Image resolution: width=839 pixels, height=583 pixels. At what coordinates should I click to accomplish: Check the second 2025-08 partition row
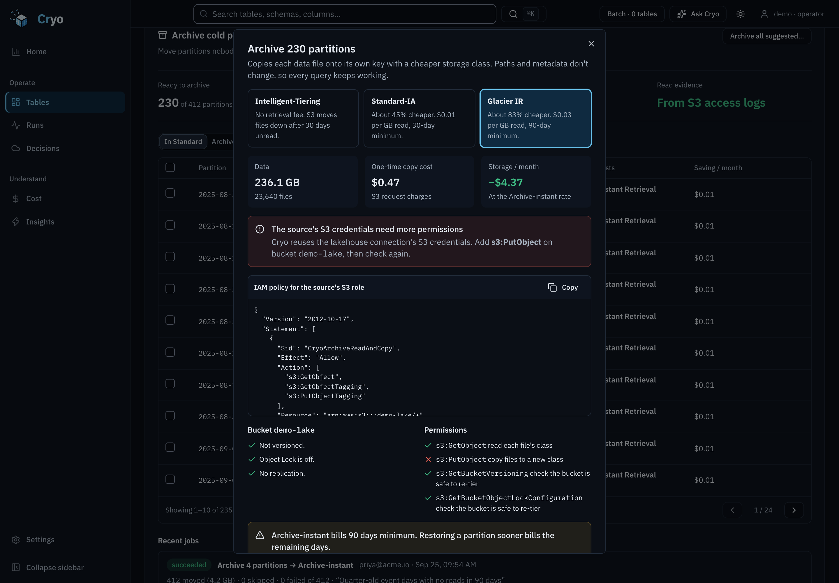click(170, 225)
